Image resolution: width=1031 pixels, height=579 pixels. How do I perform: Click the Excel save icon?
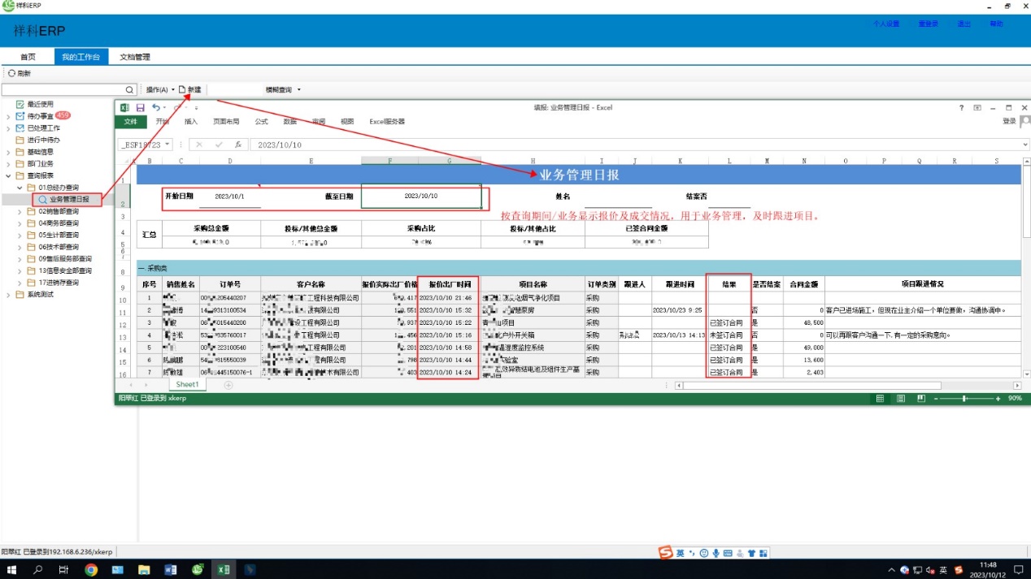pos(141,107)
